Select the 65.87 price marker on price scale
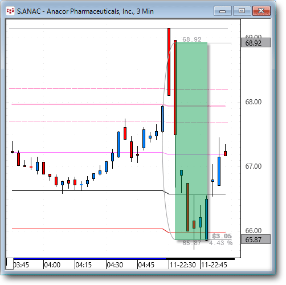The image size is (286, 285). [x=256, y=239]
